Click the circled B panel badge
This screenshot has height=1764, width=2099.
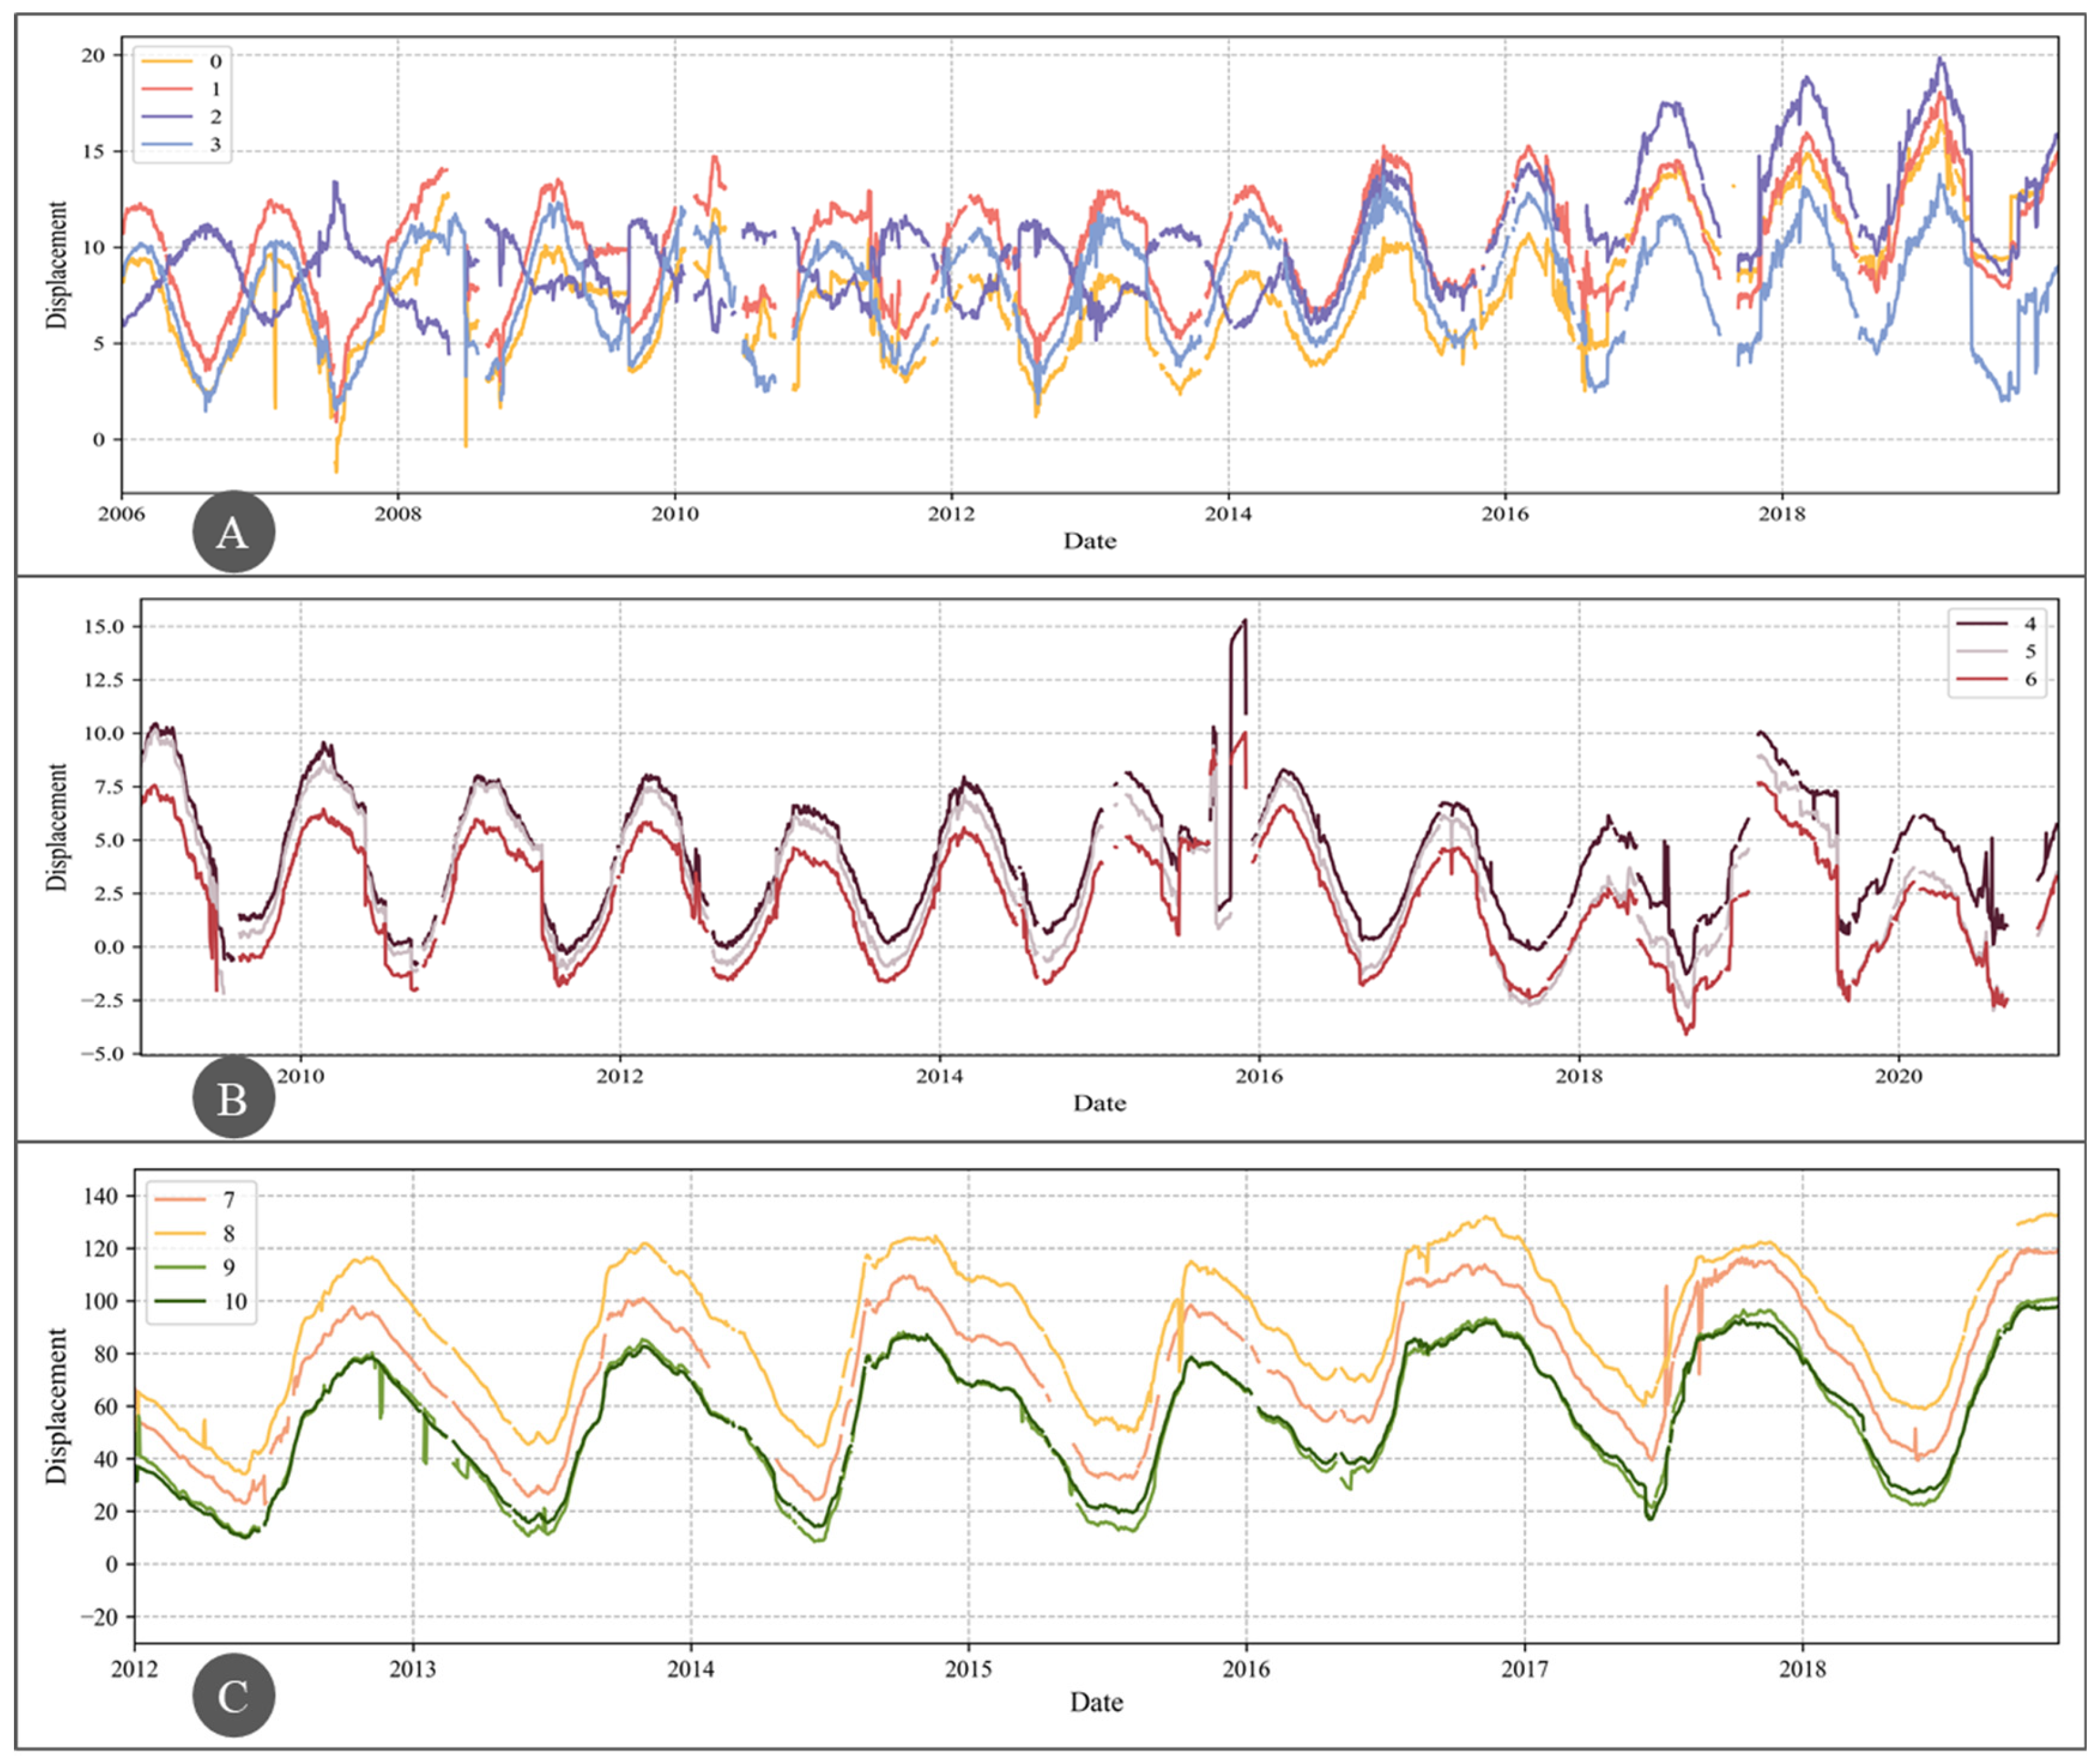coord(233,1098)
